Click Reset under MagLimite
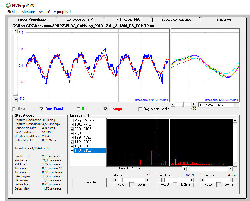The width and height of the screenshot is (250, 201). pyautogui.click(x=121, y=185)
